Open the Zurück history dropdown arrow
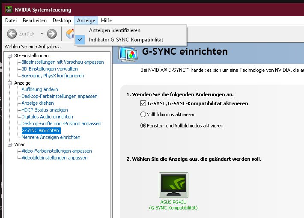The height and width of the screenshot is (218, 304). coord(42,34)
